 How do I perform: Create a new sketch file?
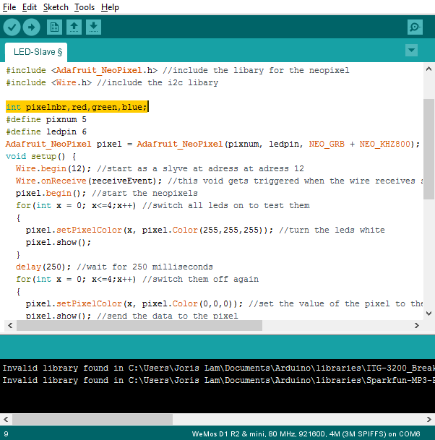54,27
